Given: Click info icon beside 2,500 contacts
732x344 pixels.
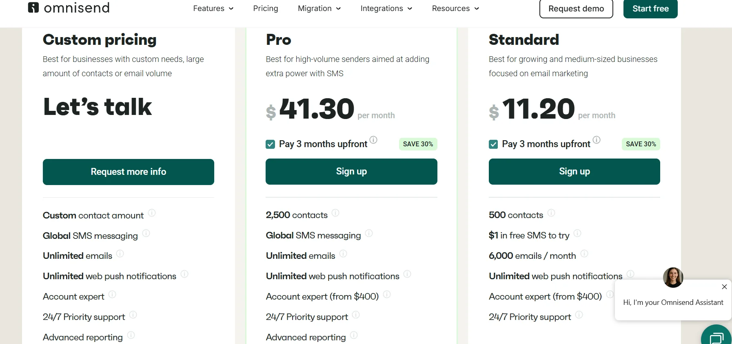Looking at the screenshot, I should pos(335,213).
